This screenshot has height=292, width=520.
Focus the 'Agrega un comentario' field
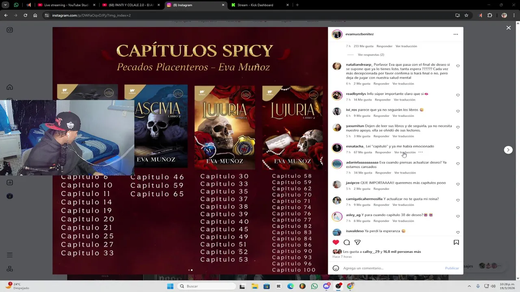tap(392, 268)
